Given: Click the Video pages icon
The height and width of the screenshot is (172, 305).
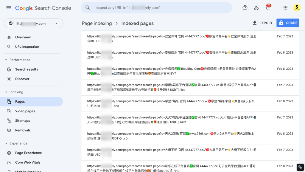Looking at the screenshot, I should point(9,111).
